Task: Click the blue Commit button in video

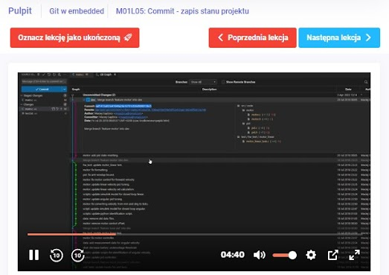Action: (x=42, y=89)
